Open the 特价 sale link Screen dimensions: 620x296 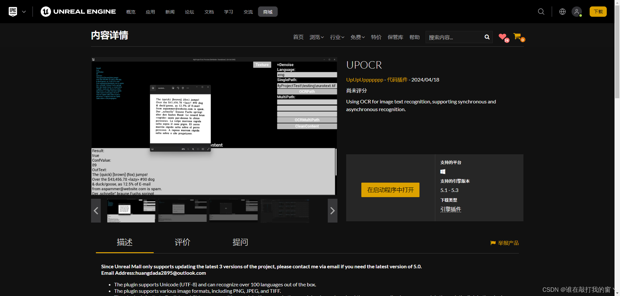376,37
